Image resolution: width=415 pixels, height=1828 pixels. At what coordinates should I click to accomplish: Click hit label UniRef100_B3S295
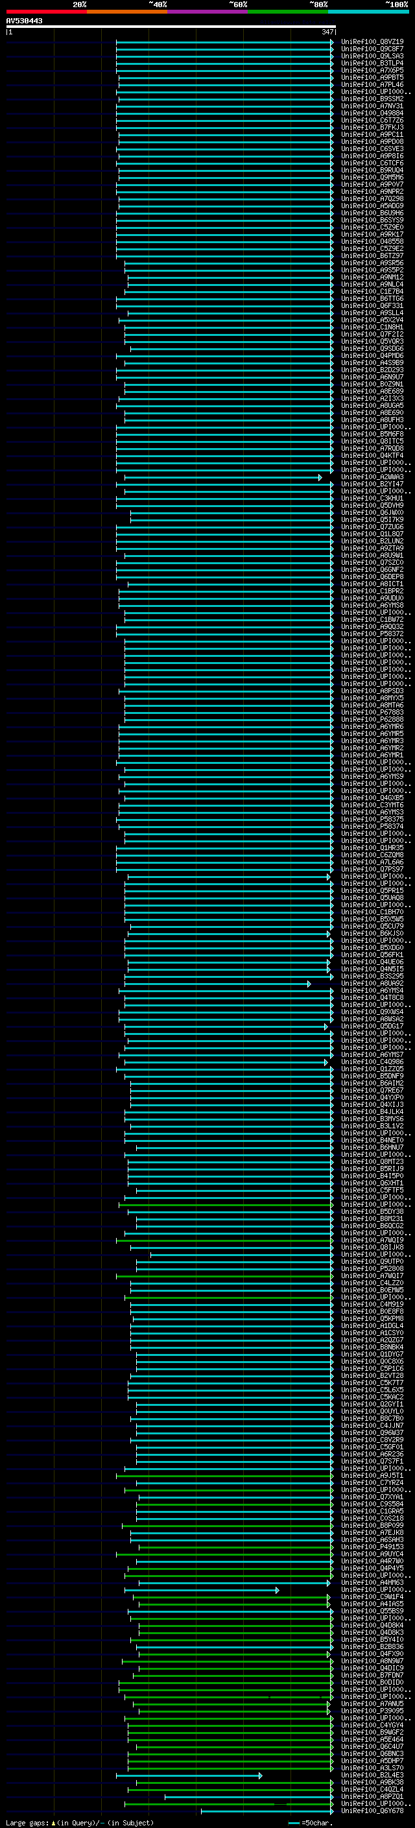pos(372,977)
